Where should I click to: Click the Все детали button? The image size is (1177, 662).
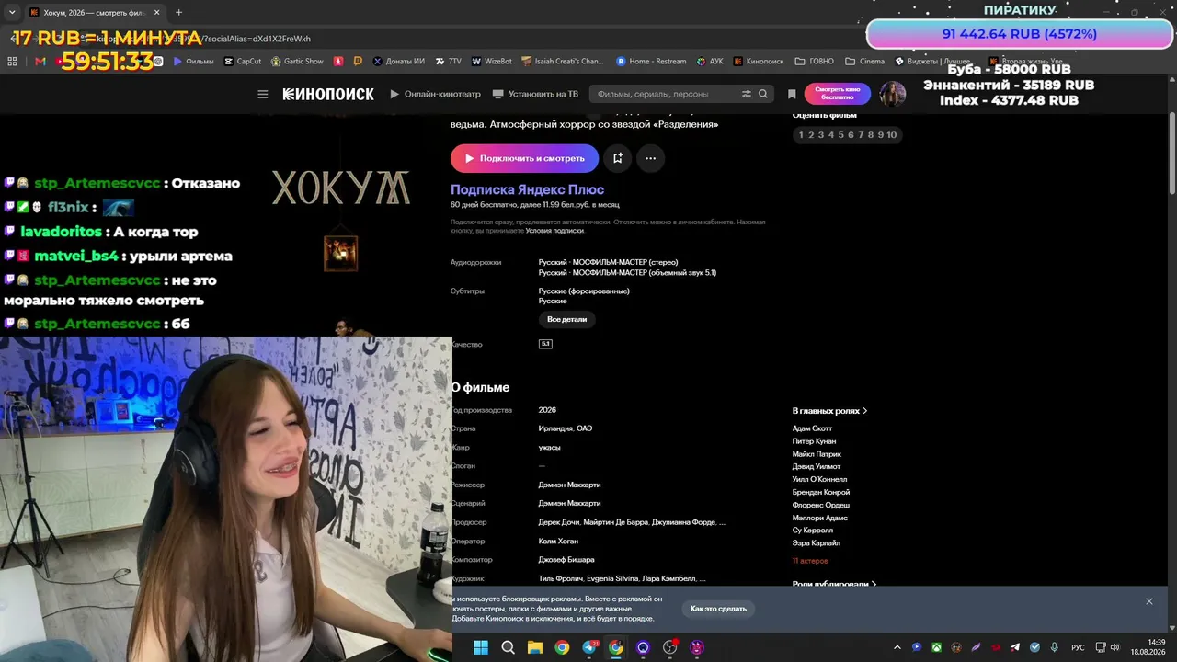click(x=566, y=319)
